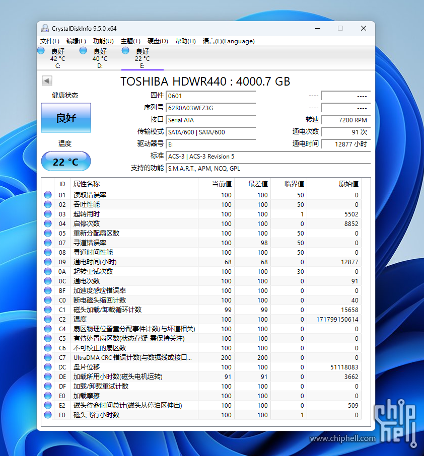Click the 加载摩擦 attribute name
The height and width of the screenshot is (456, 424).
[x=87, y=396]
